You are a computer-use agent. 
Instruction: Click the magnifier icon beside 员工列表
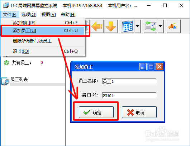[5, 81]
